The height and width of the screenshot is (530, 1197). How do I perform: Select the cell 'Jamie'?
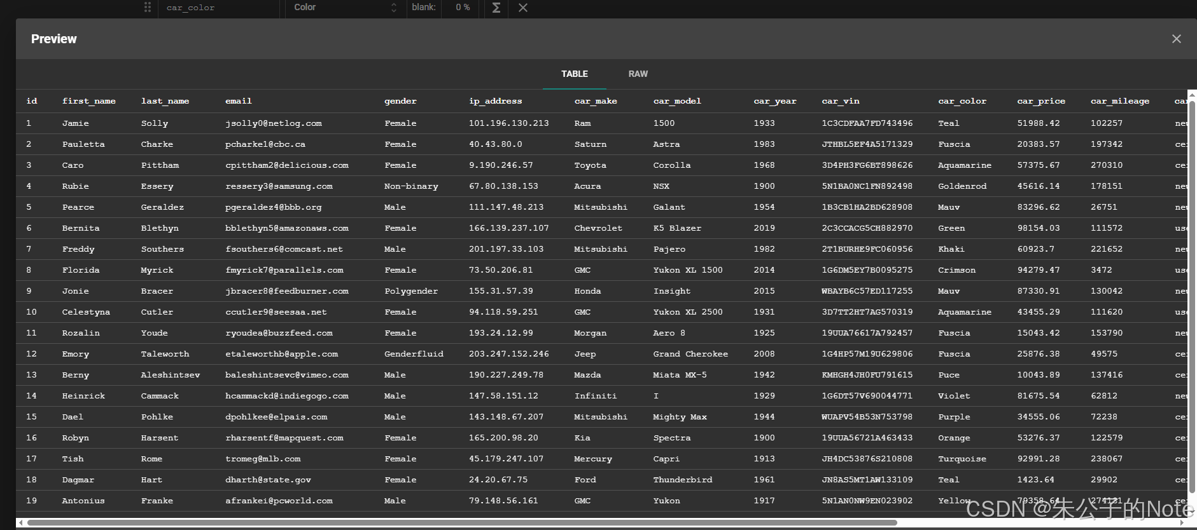click(76, 123)
